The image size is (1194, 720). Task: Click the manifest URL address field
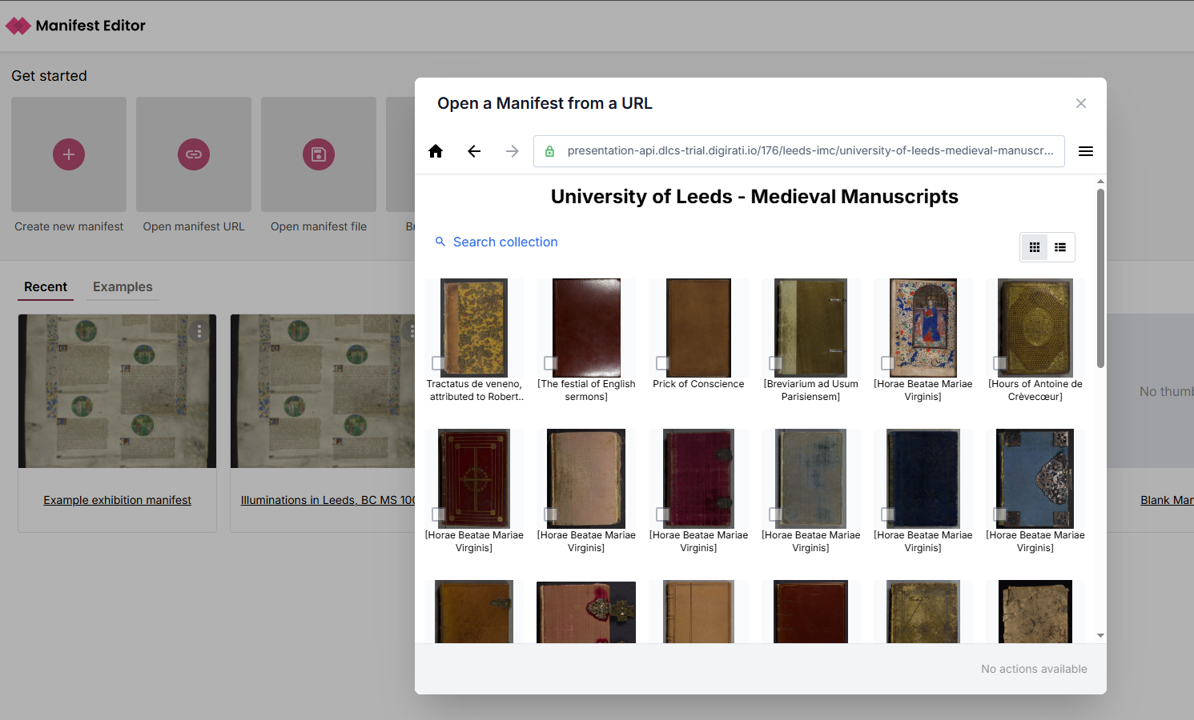(809, 151)
